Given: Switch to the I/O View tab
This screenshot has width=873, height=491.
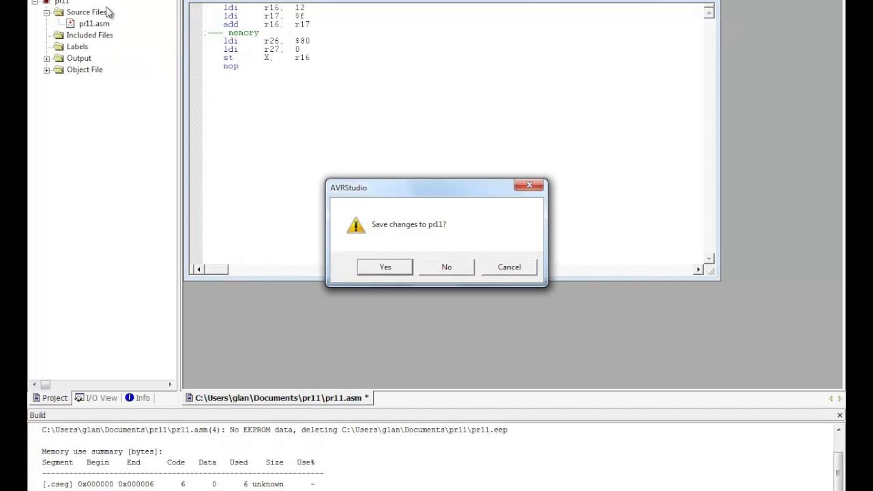Looking at the screenshot, I should pos(96,398).
